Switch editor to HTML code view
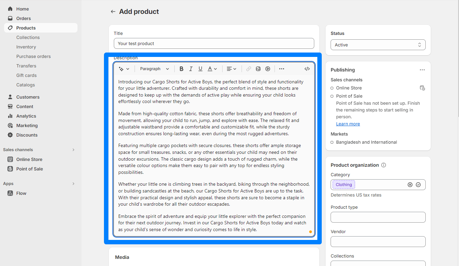The image size is (459, 266). pos(307,69)
